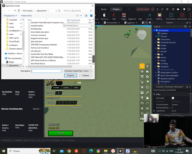
Task: Select the Tommy Gun Overdrive file
Action: [40, 48]
